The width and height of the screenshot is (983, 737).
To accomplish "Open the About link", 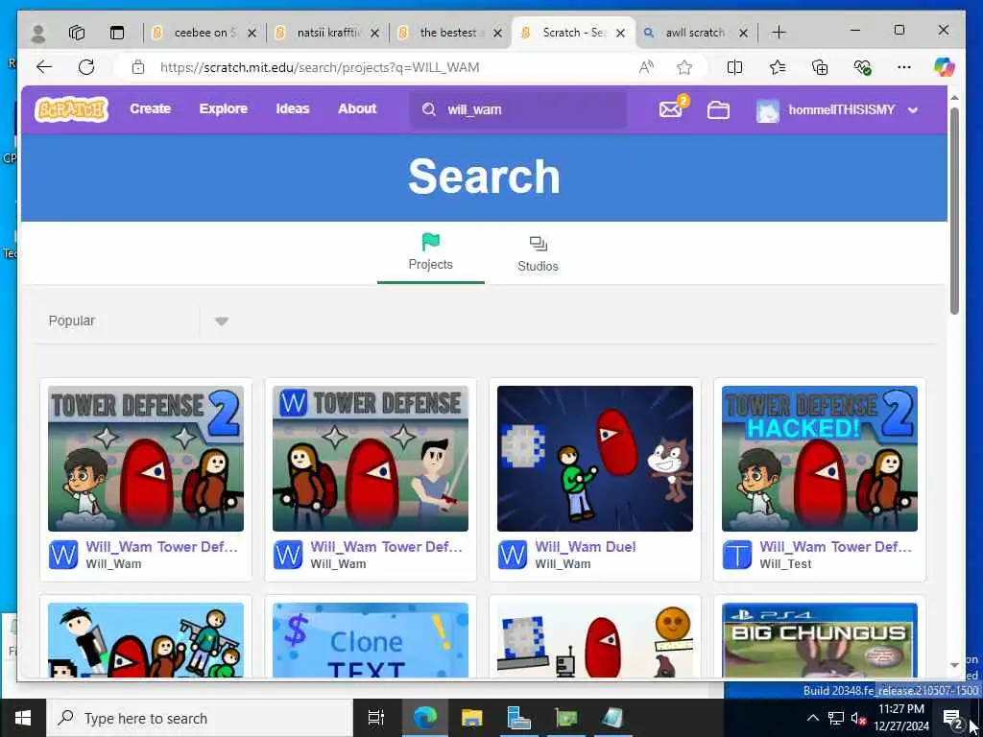I will [357, 108].
